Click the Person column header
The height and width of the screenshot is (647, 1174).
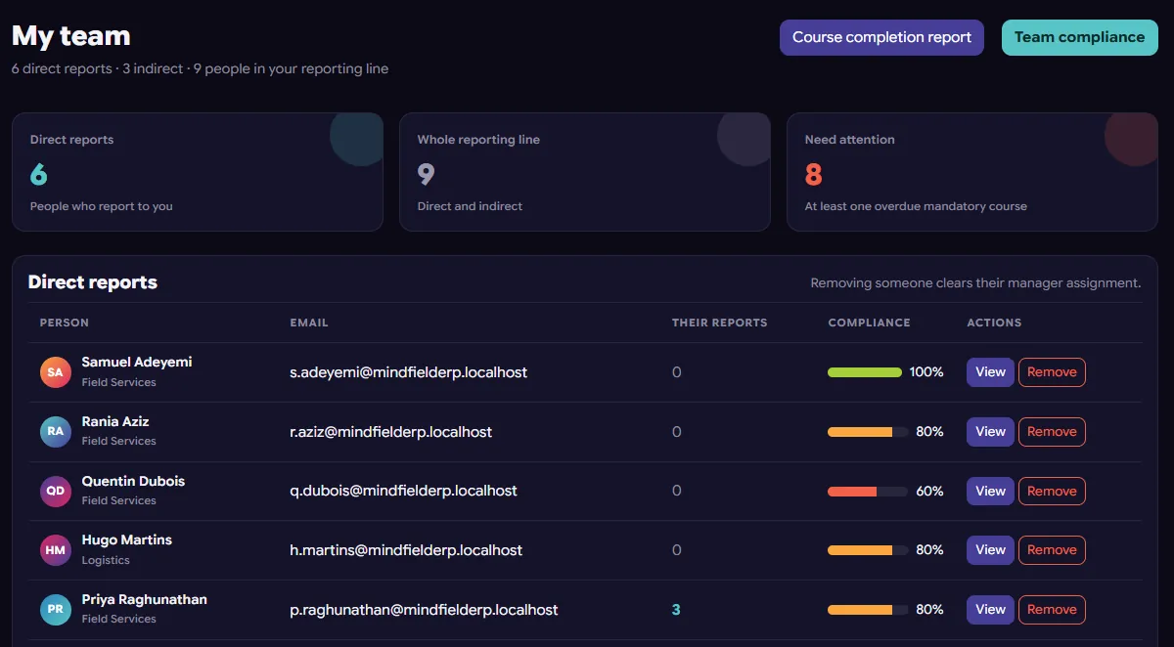tap(65, 323)
